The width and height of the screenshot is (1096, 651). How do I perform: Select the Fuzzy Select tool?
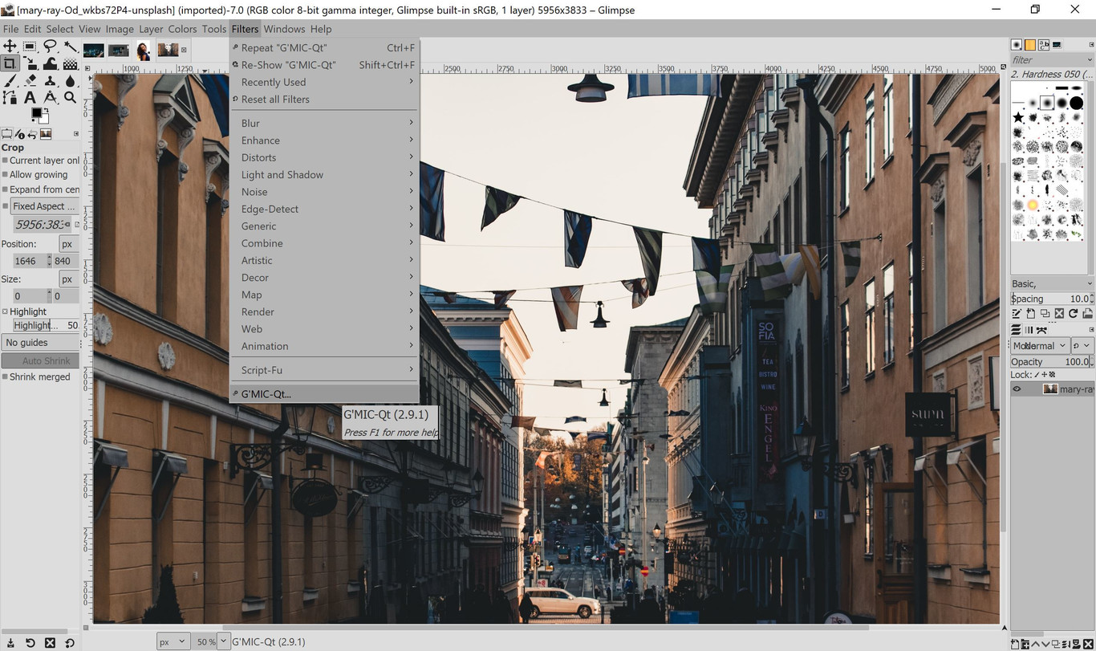click(x=69, y=46)
